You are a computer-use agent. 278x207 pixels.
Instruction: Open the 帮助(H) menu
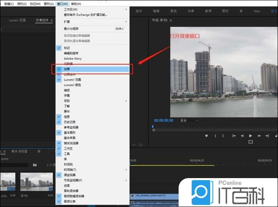tap(76, 4)
